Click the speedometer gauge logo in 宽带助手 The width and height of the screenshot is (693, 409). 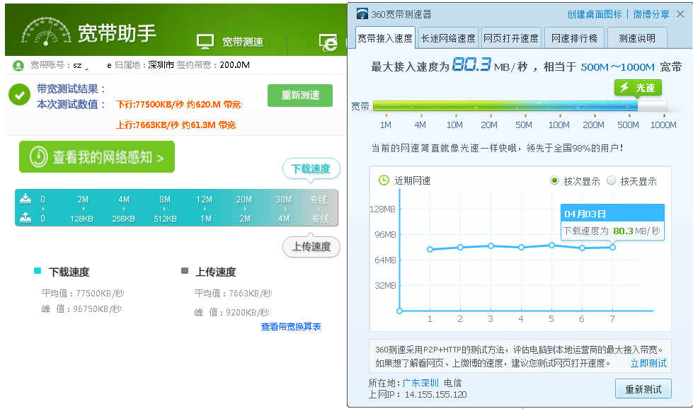pyautogui.click(x=46, y=32)
